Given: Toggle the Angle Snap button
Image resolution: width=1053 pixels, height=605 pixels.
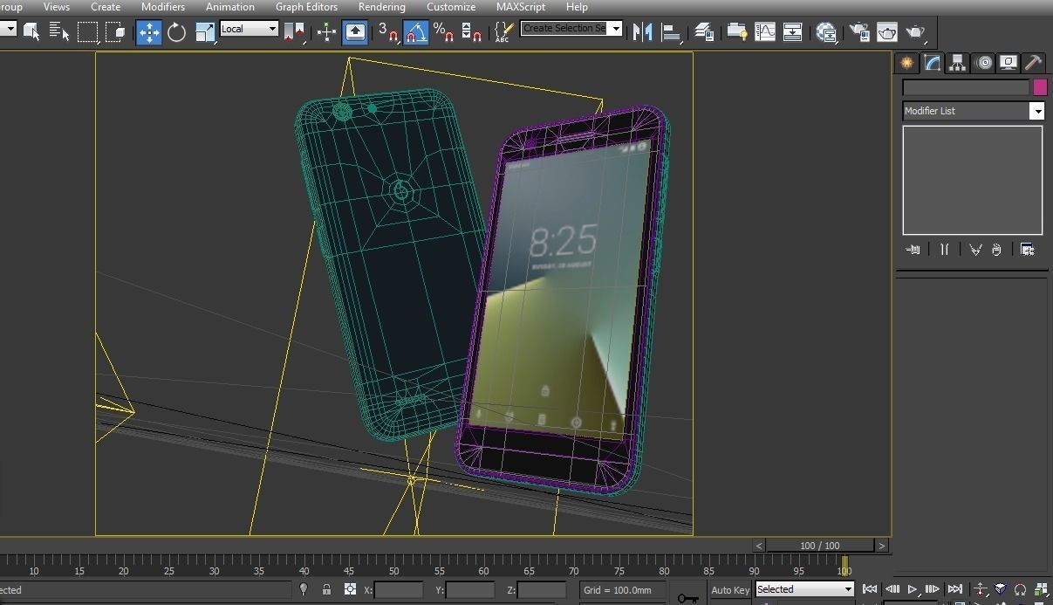Looking at the screenshot, I should (x=416, y=32).
